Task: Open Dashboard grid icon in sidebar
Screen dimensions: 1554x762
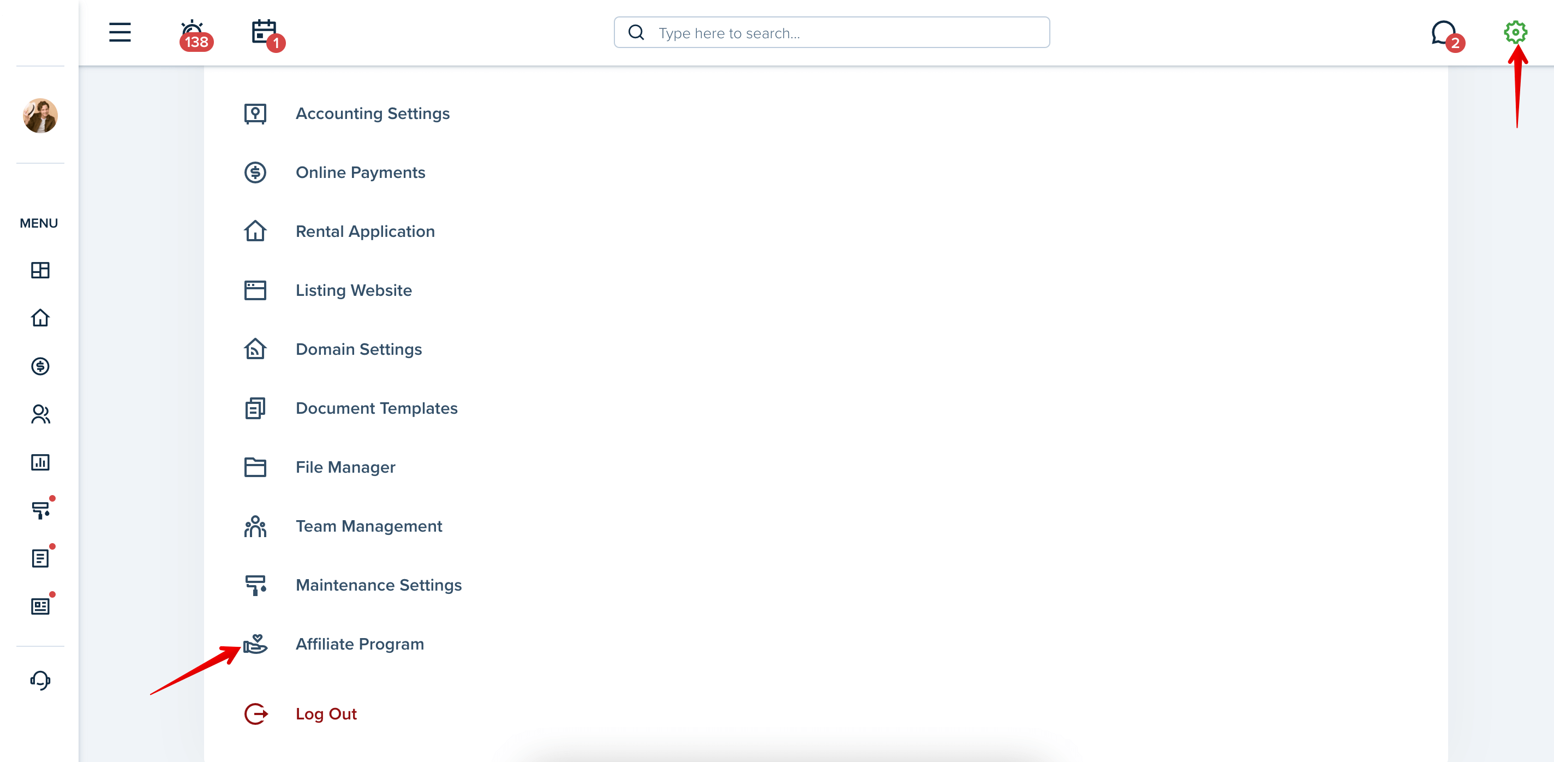Action: [40, 270]
